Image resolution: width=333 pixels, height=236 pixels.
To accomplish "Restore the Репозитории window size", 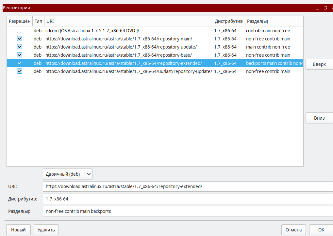I will click(325, 8).
